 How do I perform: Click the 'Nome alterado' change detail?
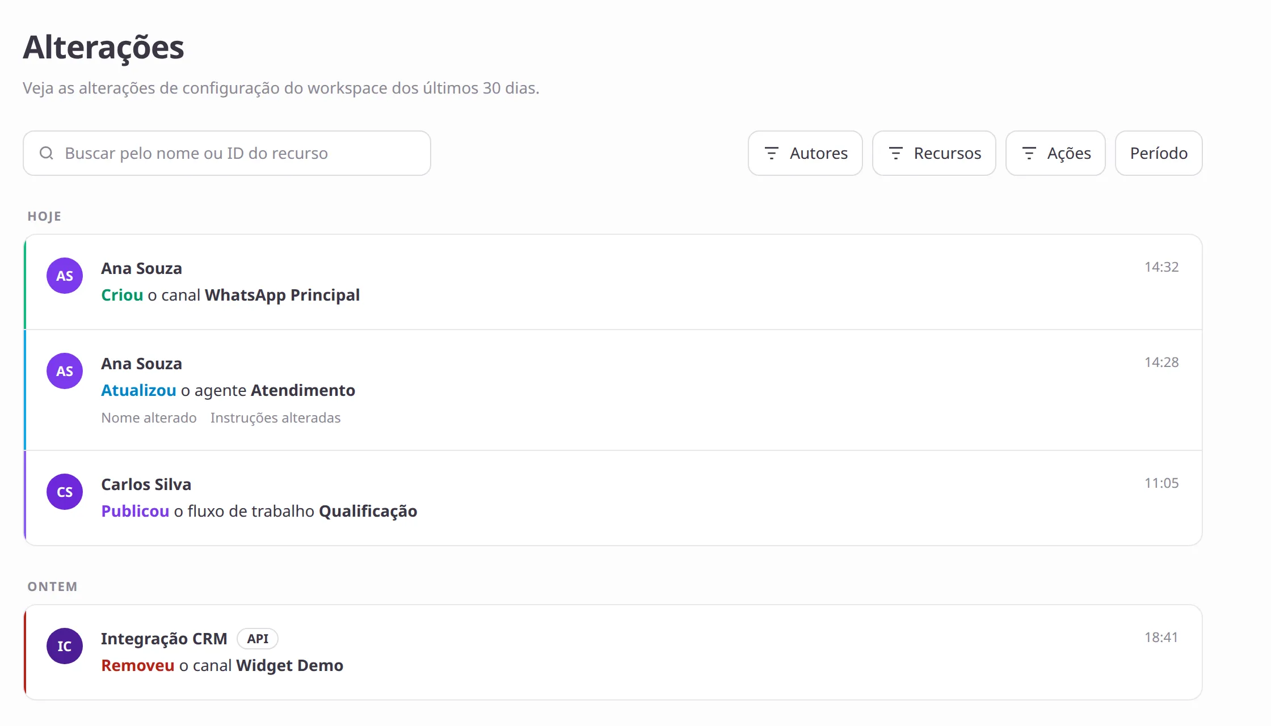[x=149, y=418]
